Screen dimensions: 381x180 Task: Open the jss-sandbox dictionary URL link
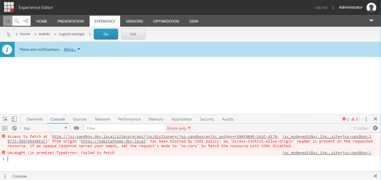[x=165, y=136]
